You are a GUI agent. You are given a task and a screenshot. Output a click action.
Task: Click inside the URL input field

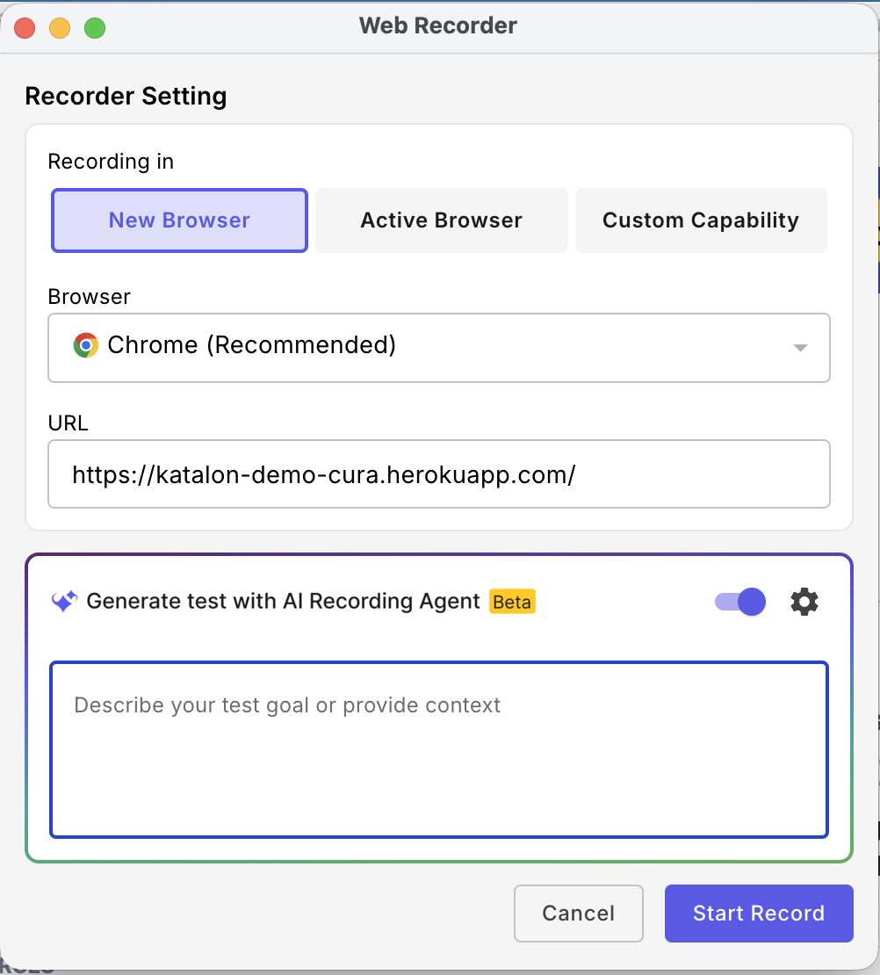pyautogui.click(x=439, y=473)
